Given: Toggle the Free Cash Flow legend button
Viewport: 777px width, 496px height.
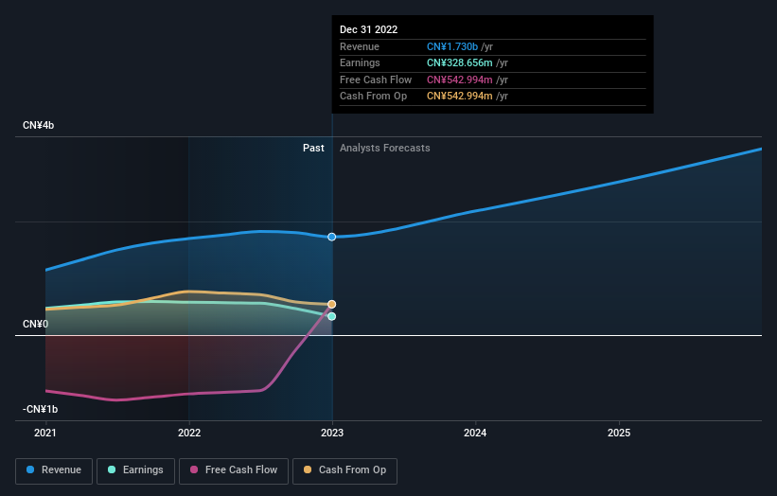Looking at the screenshot, I should click(234, 470).
